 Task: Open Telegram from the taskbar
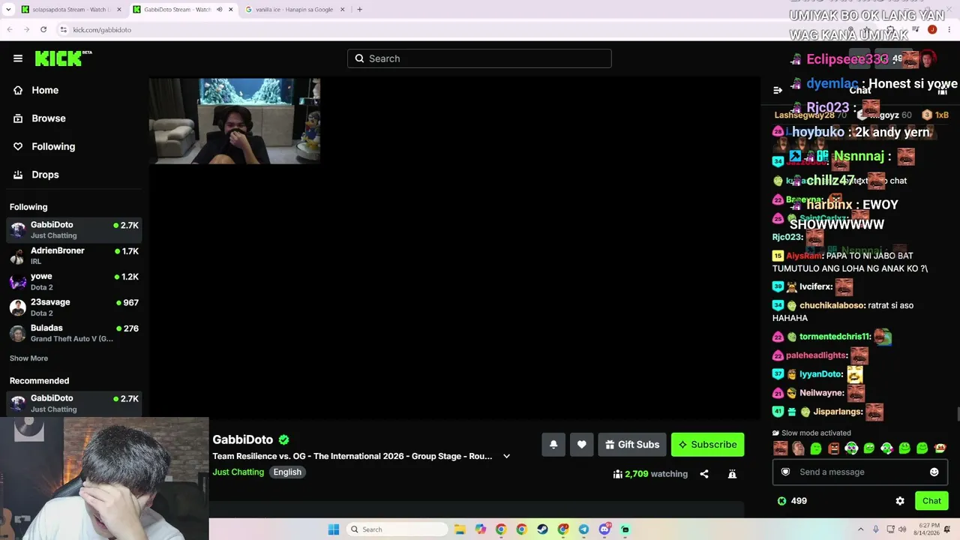coord(583,529)
